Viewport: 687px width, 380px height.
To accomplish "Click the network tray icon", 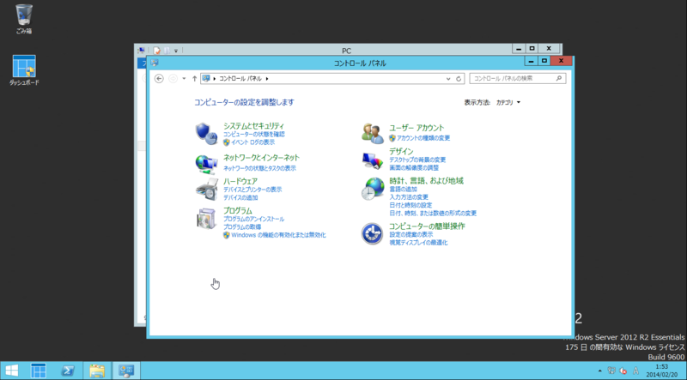I will [x=611, y=371].
